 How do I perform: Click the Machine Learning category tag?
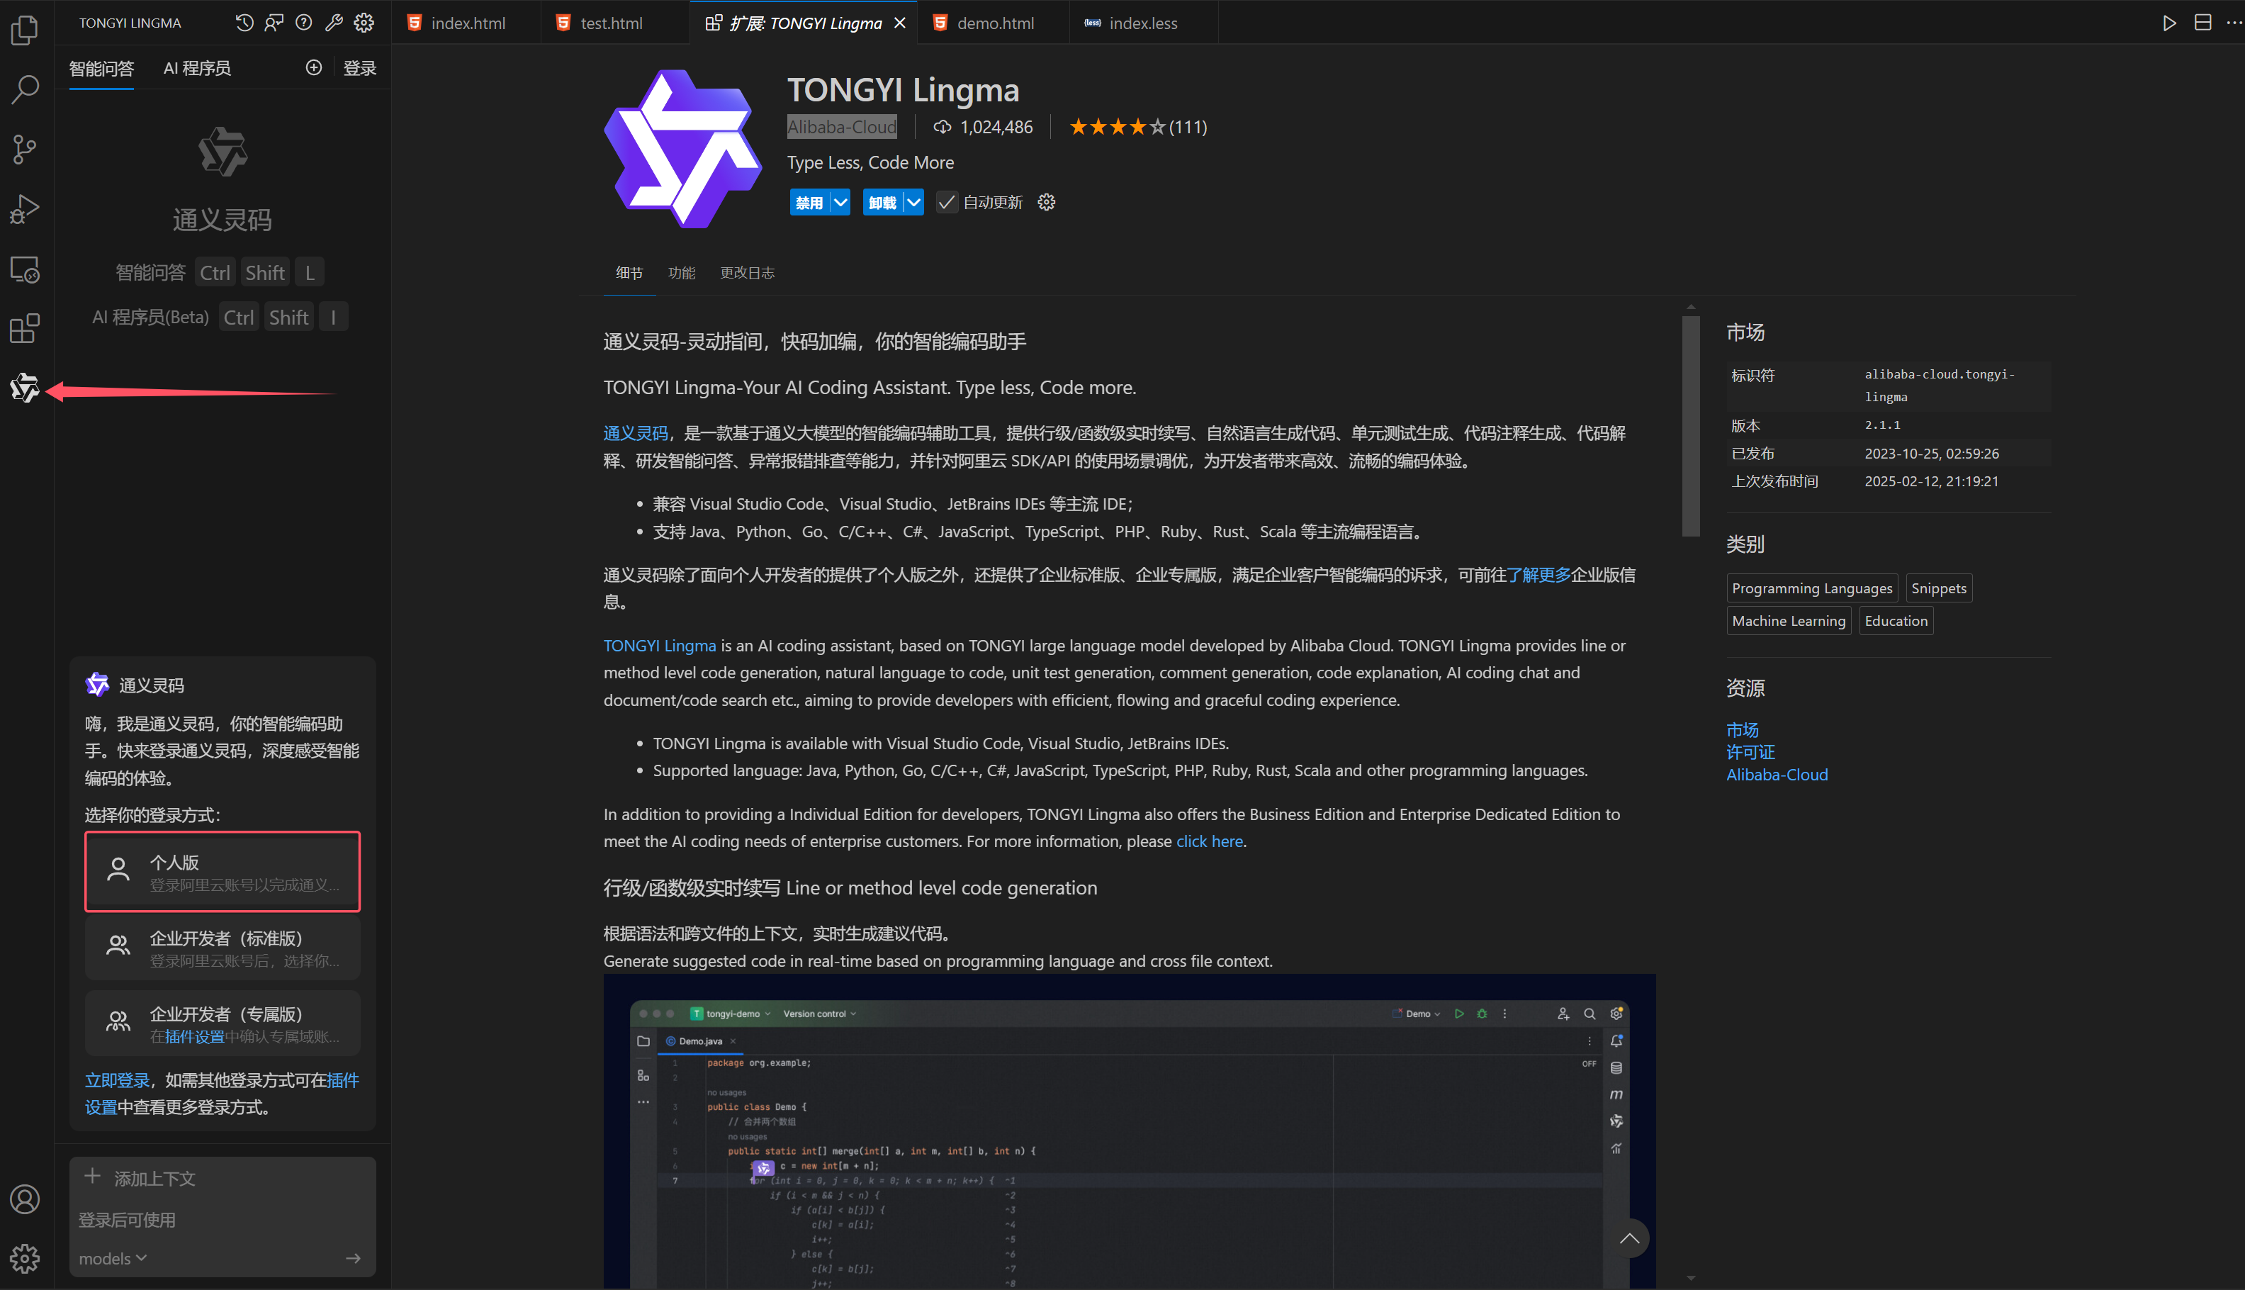pos(1789,621)
